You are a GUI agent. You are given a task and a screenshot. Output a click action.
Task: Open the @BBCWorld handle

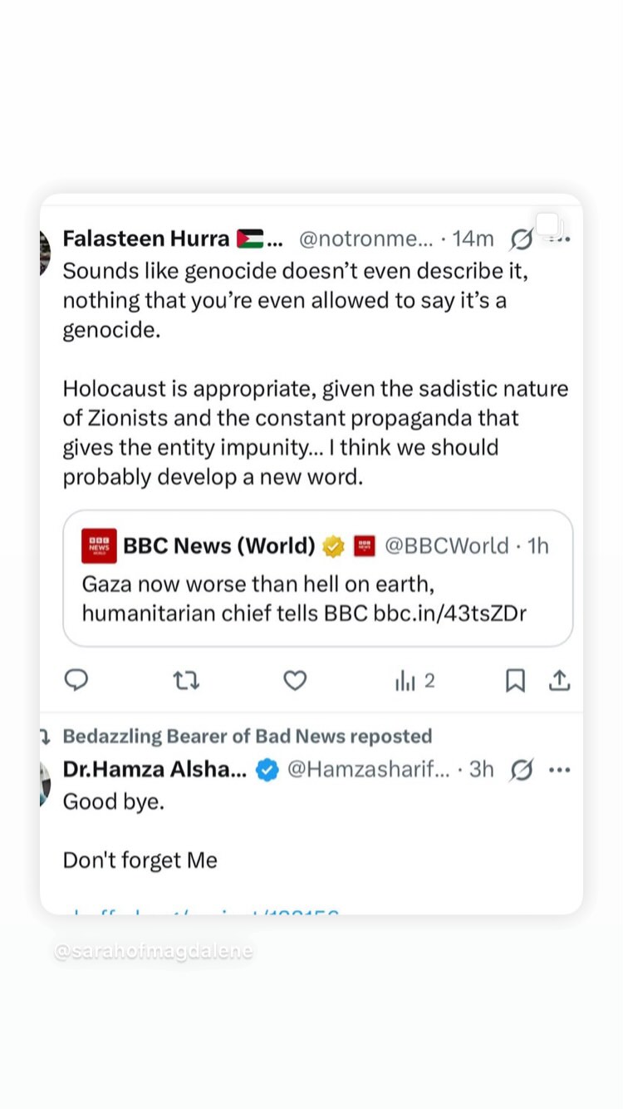[x=447, y=545]
